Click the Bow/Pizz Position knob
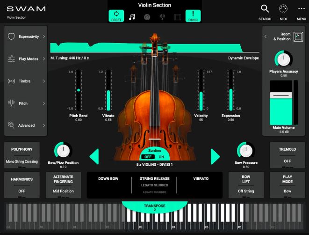This screenshot has width=309, height=235. pos(63,151)
